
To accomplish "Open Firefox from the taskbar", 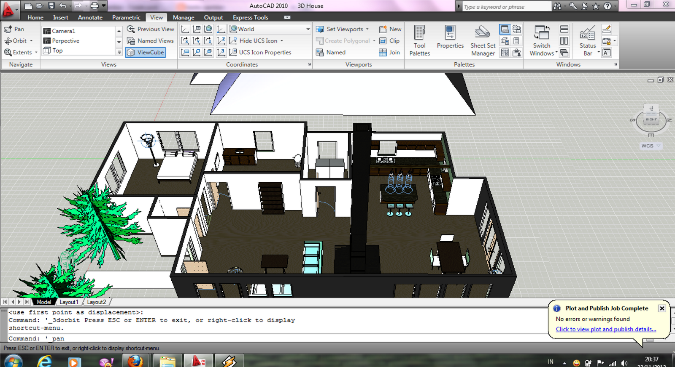I will (x=135, y=361).
